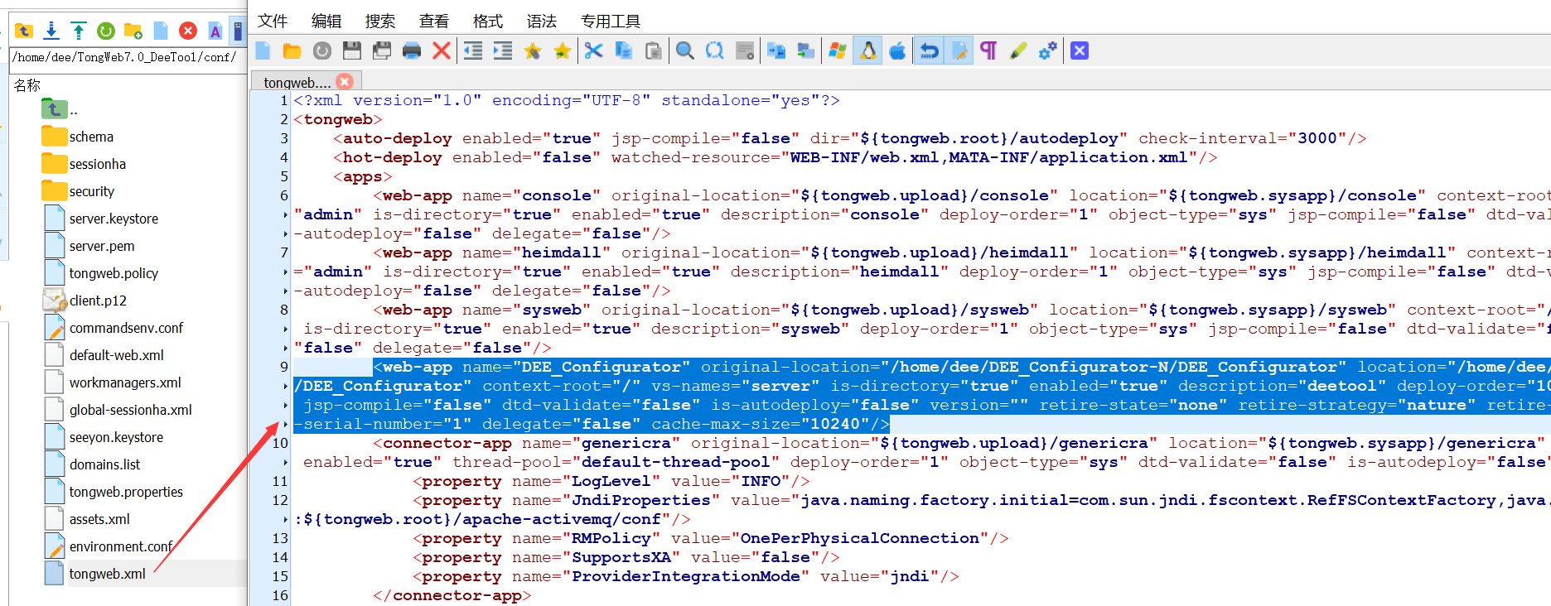Viewport: 1551px width, 606px height.
Task: Select the server.pem file
Action: click(89, 246)
